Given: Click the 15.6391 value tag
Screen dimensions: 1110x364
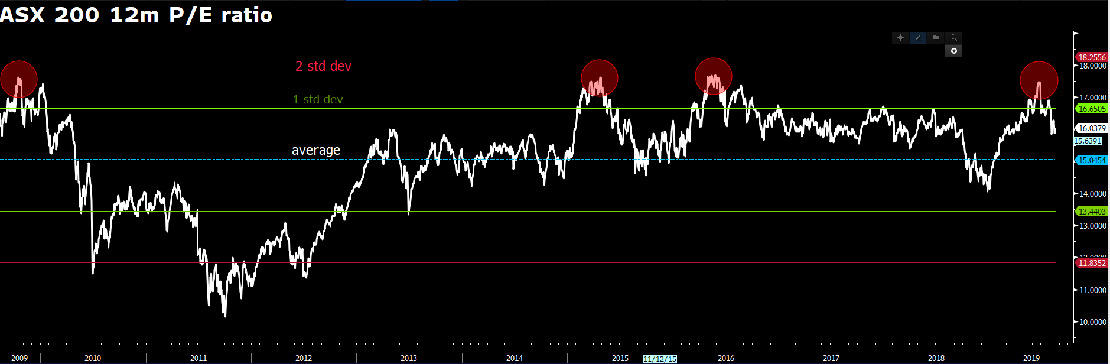Looking at the screenshot, I should click(x=1088, y=141).
